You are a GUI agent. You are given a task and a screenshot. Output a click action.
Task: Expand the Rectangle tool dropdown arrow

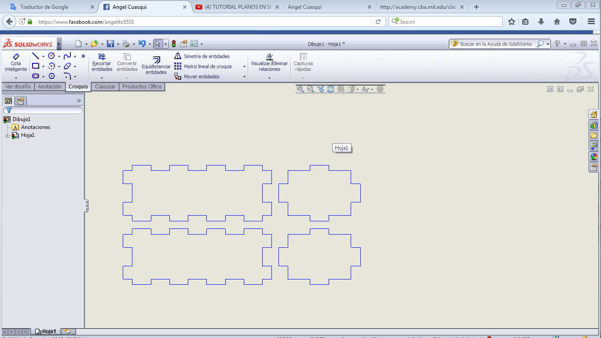click(x=43, y=66)
